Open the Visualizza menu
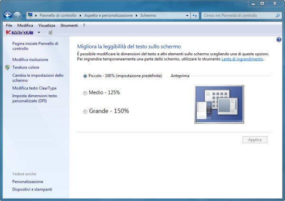 [47, 26]
